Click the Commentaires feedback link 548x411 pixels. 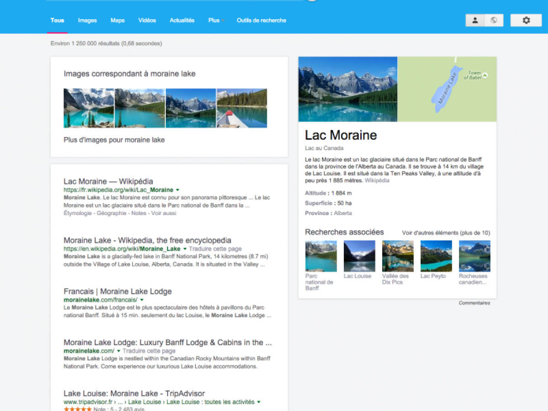coord(474,303)
